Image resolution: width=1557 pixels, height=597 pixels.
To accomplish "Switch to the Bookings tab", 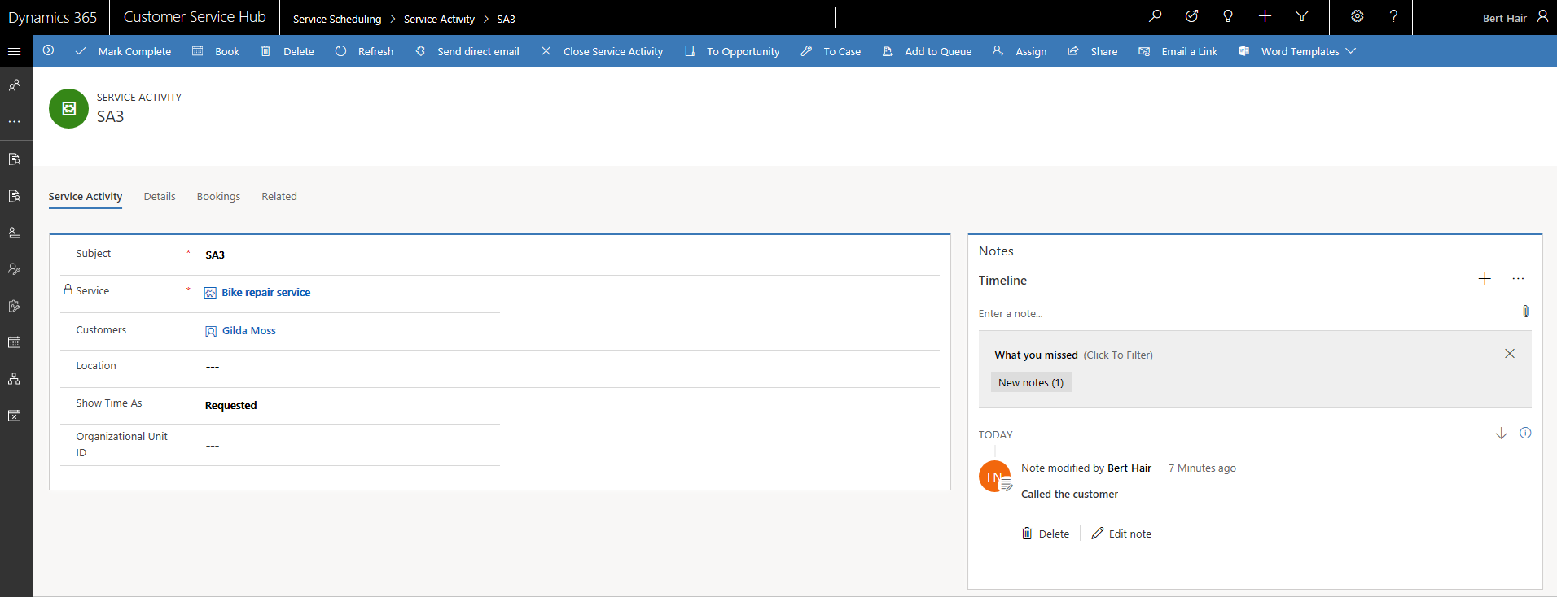I will pyautogui.click(x=218, y=197).
